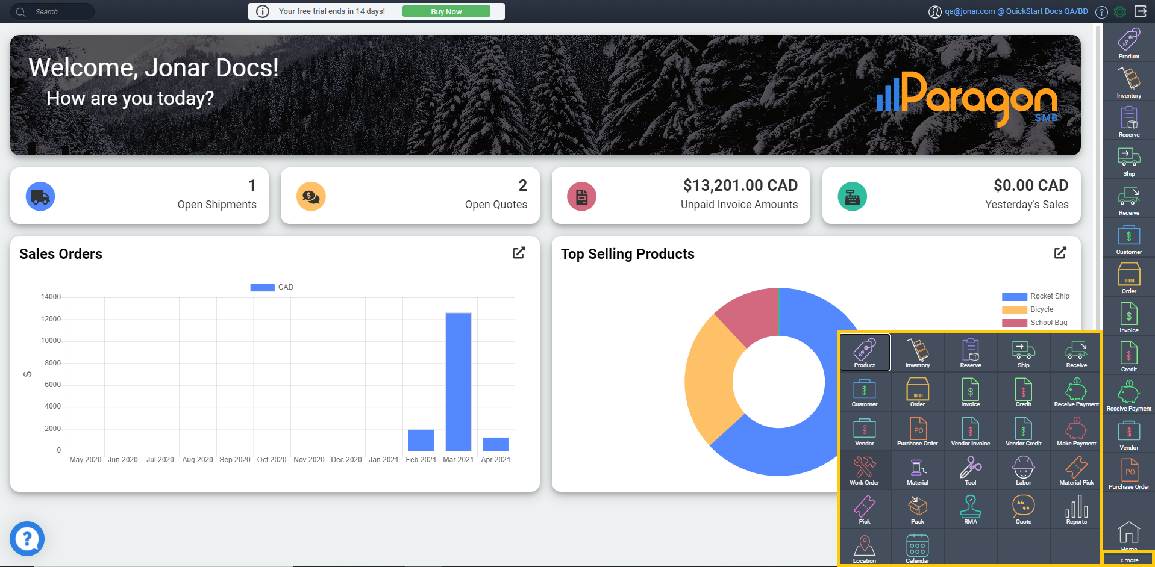Open Order from the right sidebar
The image size is (1155, 567).
[x=1128, y=277]
